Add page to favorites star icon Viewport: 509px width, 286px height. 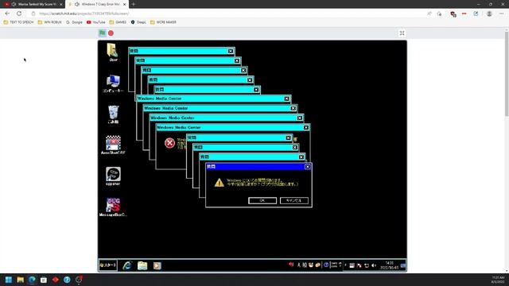tap(439, 14)
